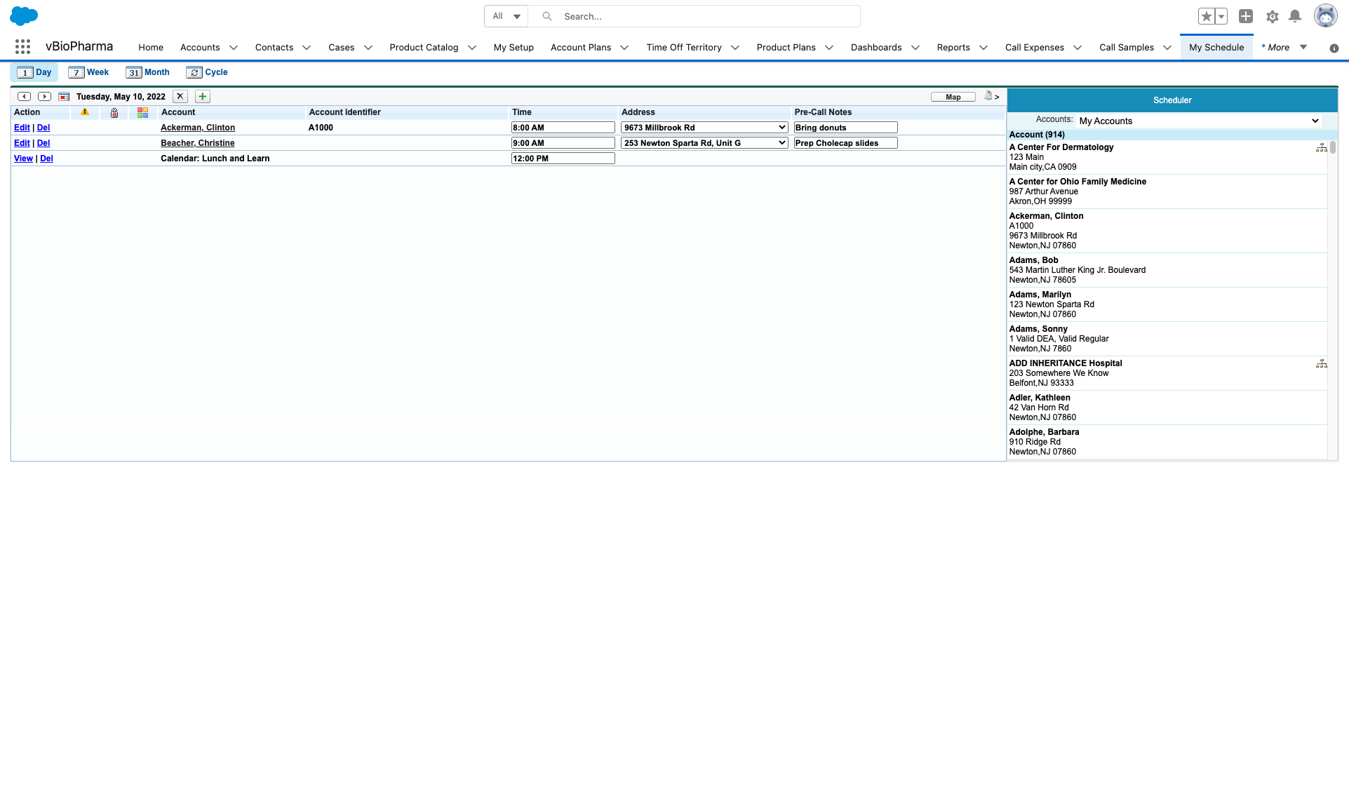
Task: Click the green plus add button
Action: (x=203, y=97)
